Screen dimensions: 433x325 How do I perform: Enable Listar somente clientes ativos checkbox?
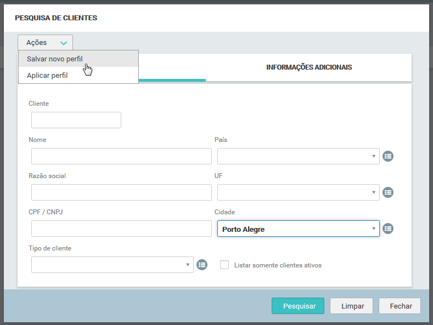click(x=224, y=265)
